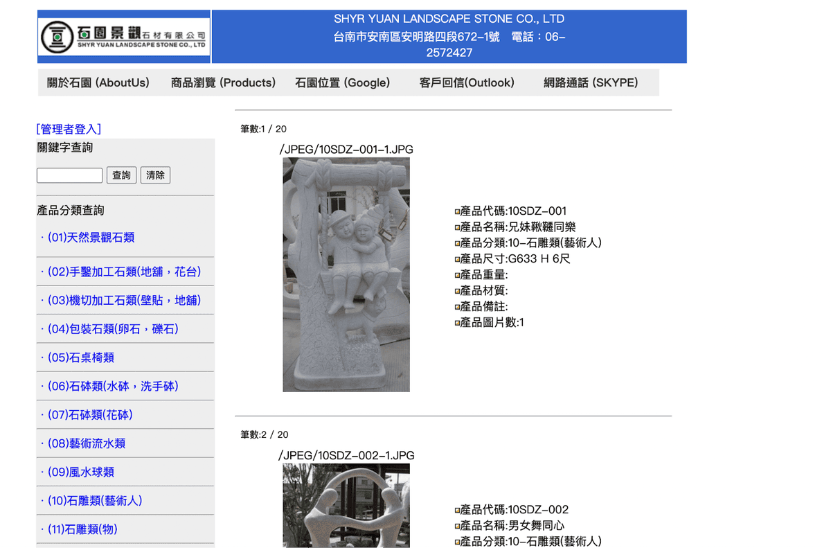Click the swing children statue photo
831x548 pixels.
click(x=346, y=274)
